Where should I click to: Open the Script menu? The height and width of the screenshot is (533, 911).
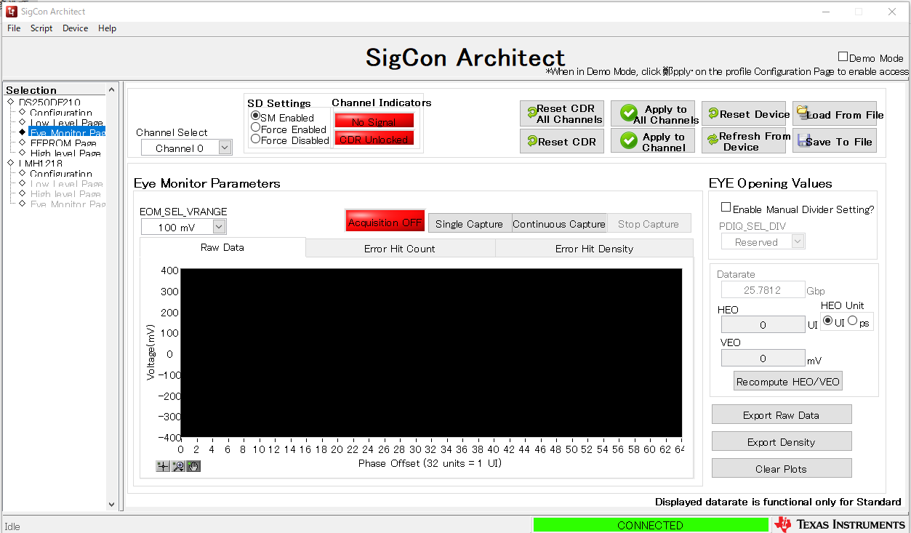pos(41,28)
